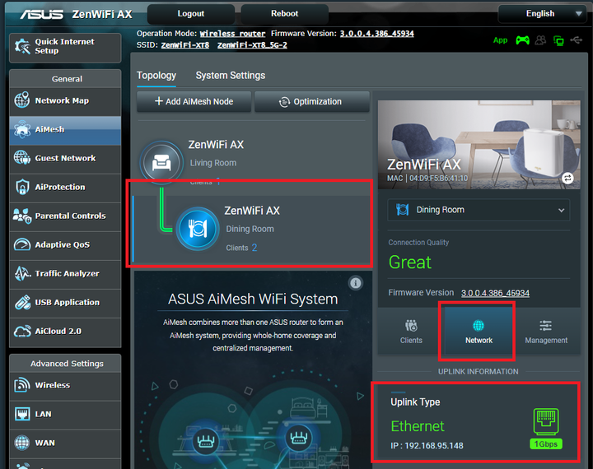The image size is (593, 469).
Task: Click the guest users status icon
Action: [x=541, y=40]
